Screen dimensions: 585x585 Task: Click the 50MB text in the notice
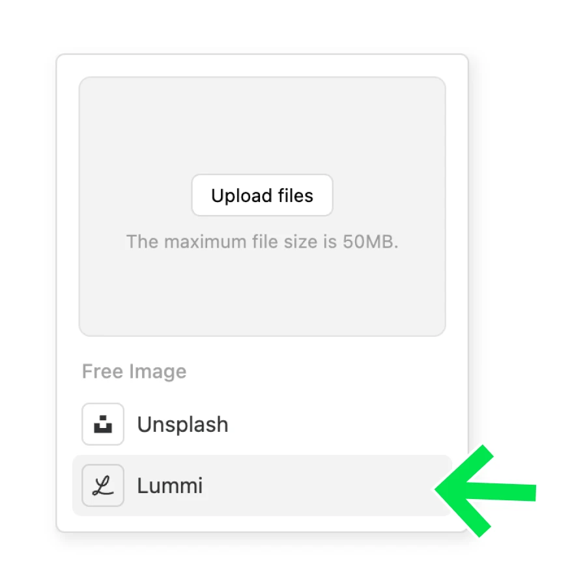(370, 242)
